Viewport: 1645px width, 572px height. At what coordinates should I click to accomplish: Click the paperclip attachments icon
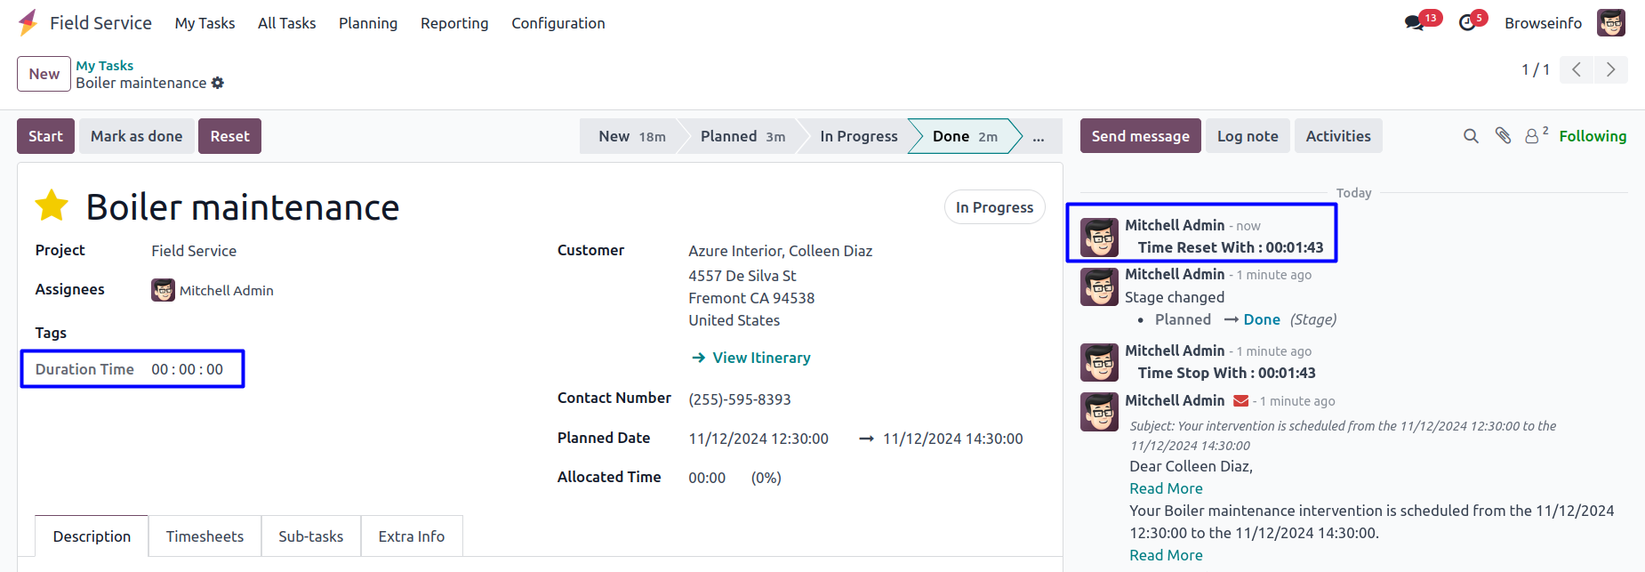tap(1503, 136)
